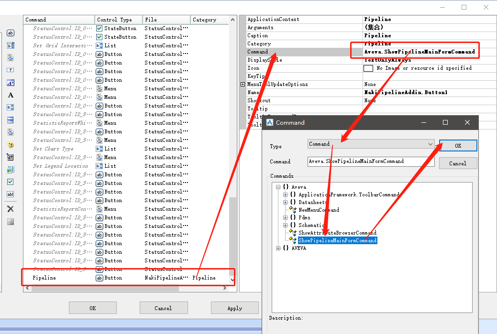Click the Cancel button in the Command dialog
The height and width of the screenshot is (334, 497).
[457, 163]
